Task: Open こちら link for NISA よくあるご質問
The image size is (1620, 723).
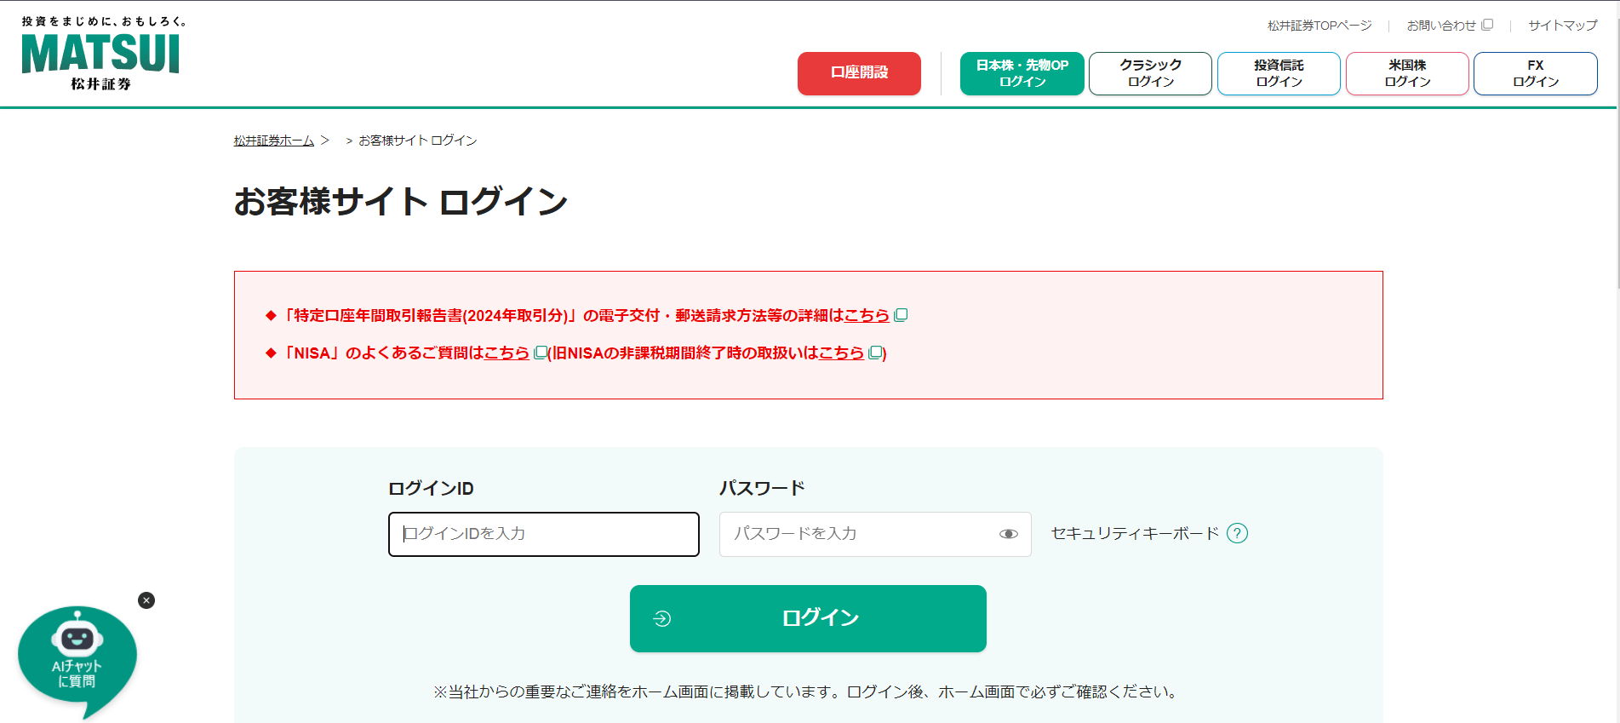Action: (507, 353)
